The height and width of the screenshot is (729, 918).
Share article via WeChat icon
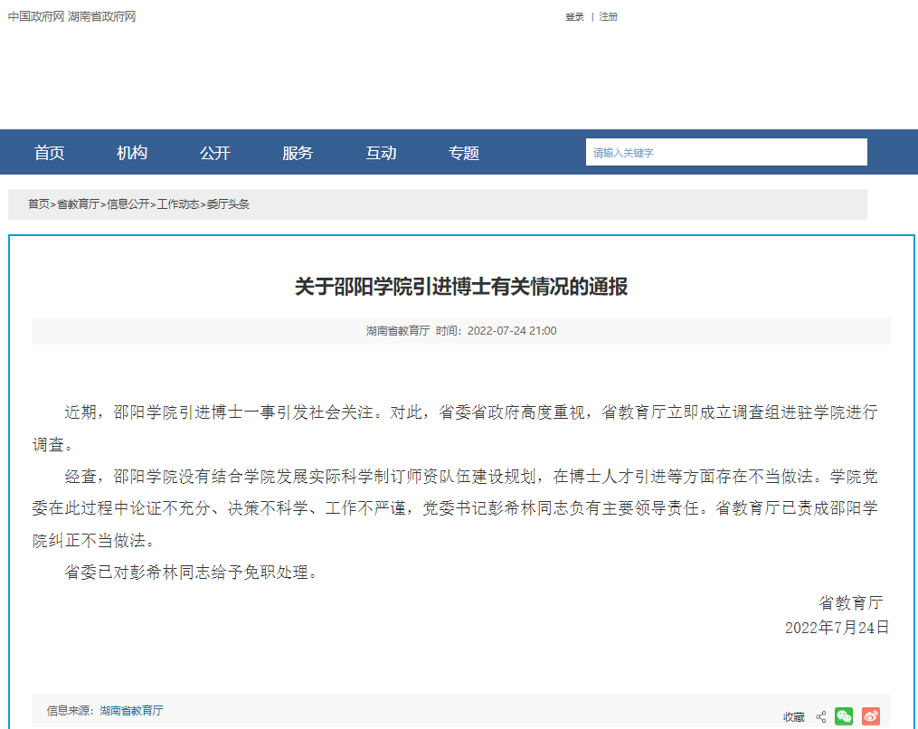tap(844, 716)
